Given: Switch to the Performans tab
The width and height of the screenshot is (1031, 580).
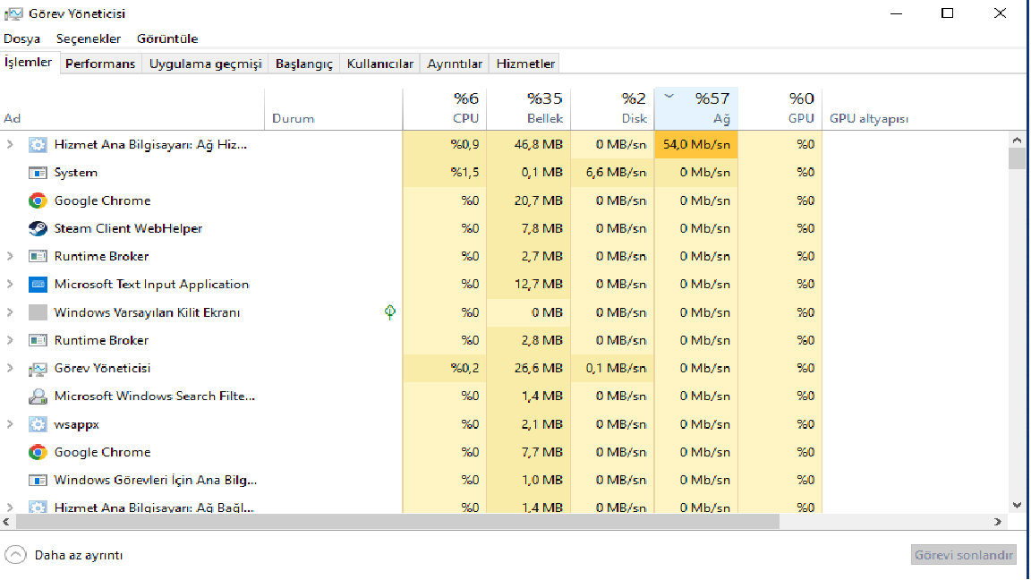Looking at the screenshot, I should point(100,64).
